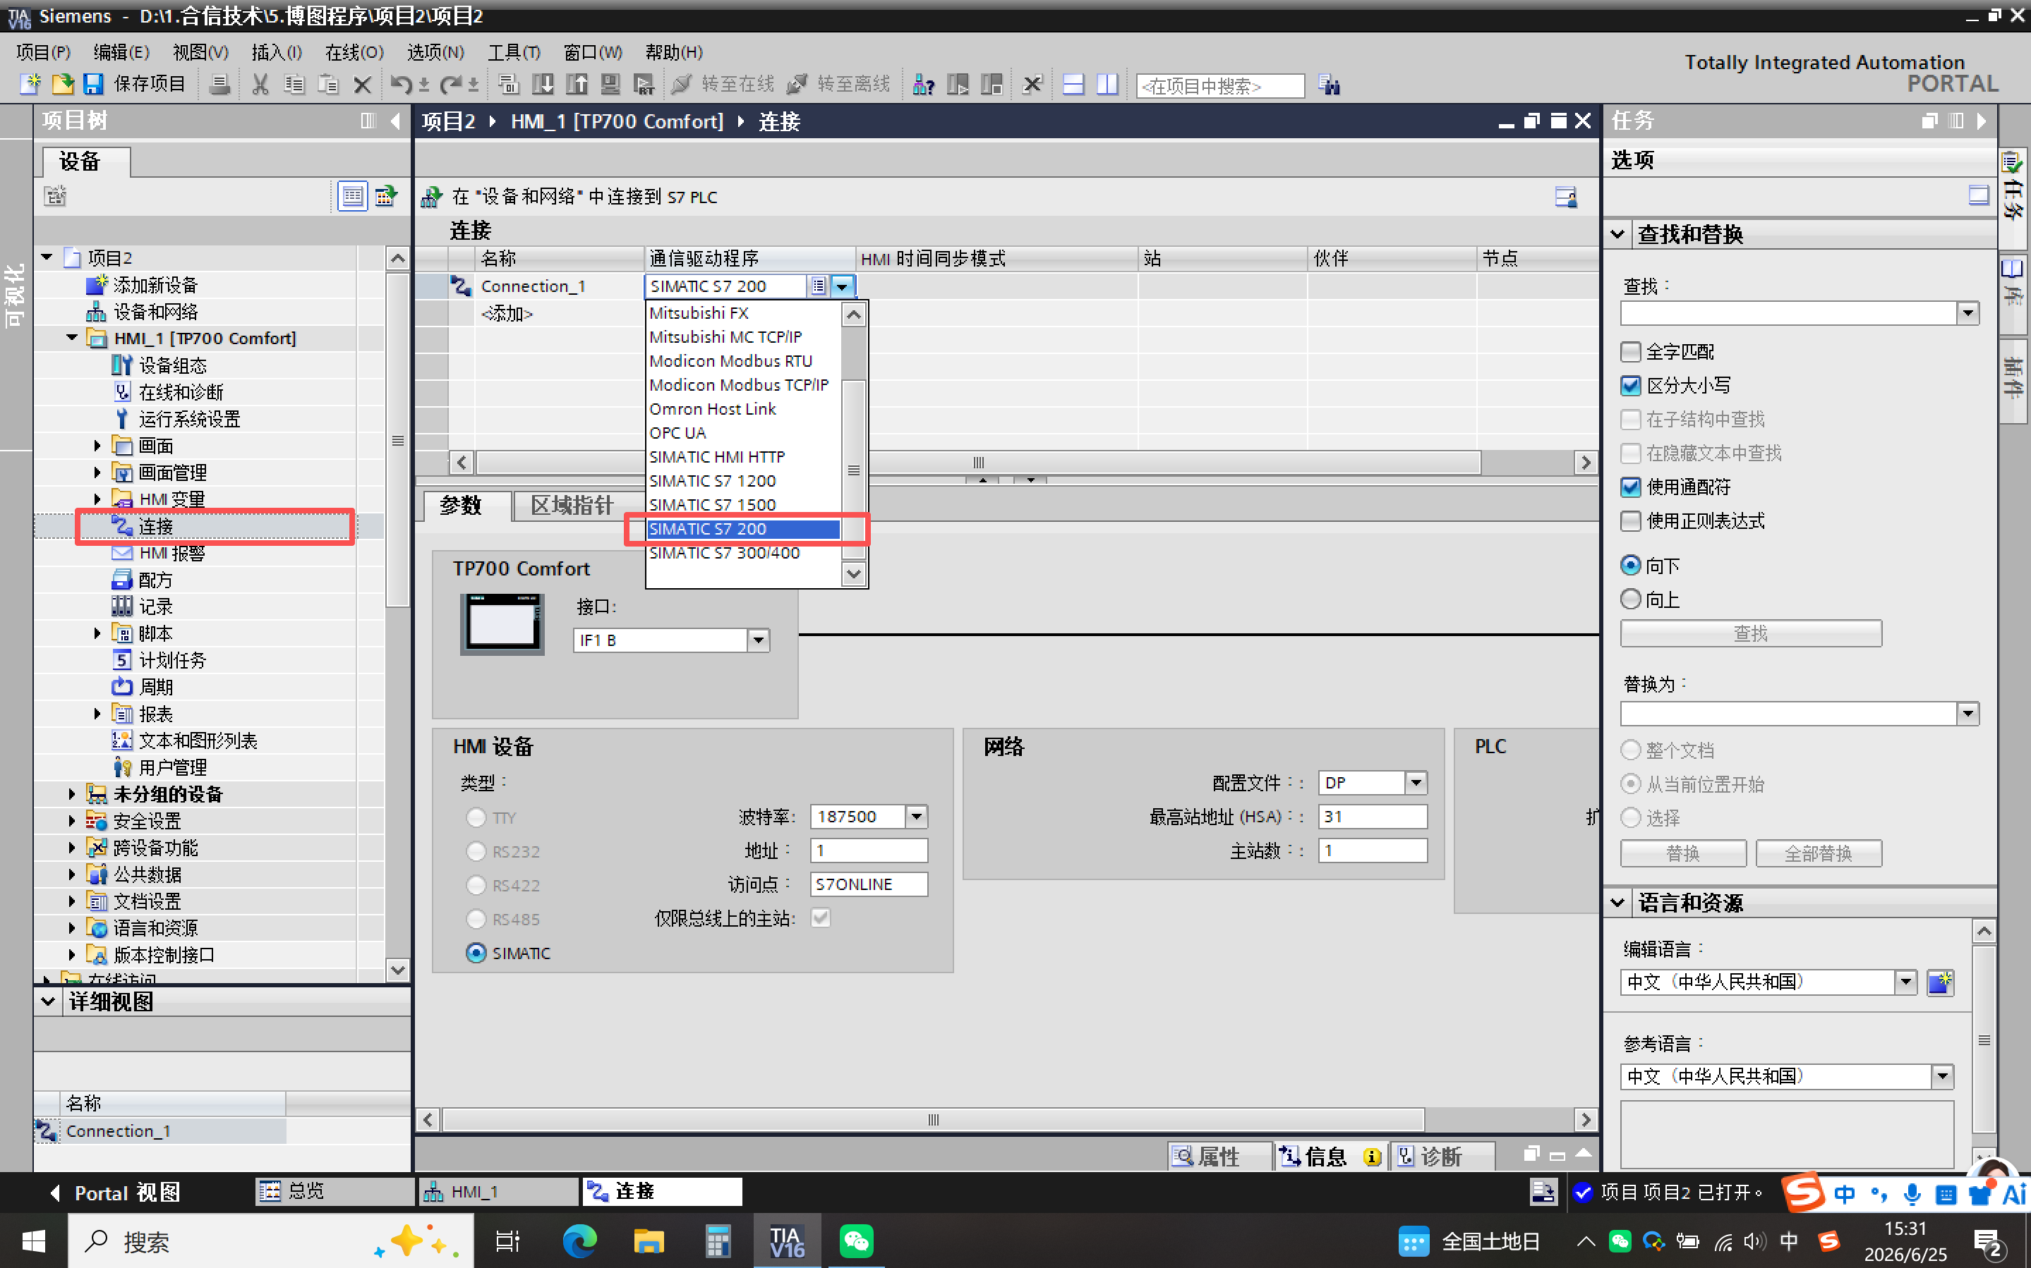The image size is (2031, 1268).
Task: Select the SIMATIC type radio button
Action: point(476,953)
